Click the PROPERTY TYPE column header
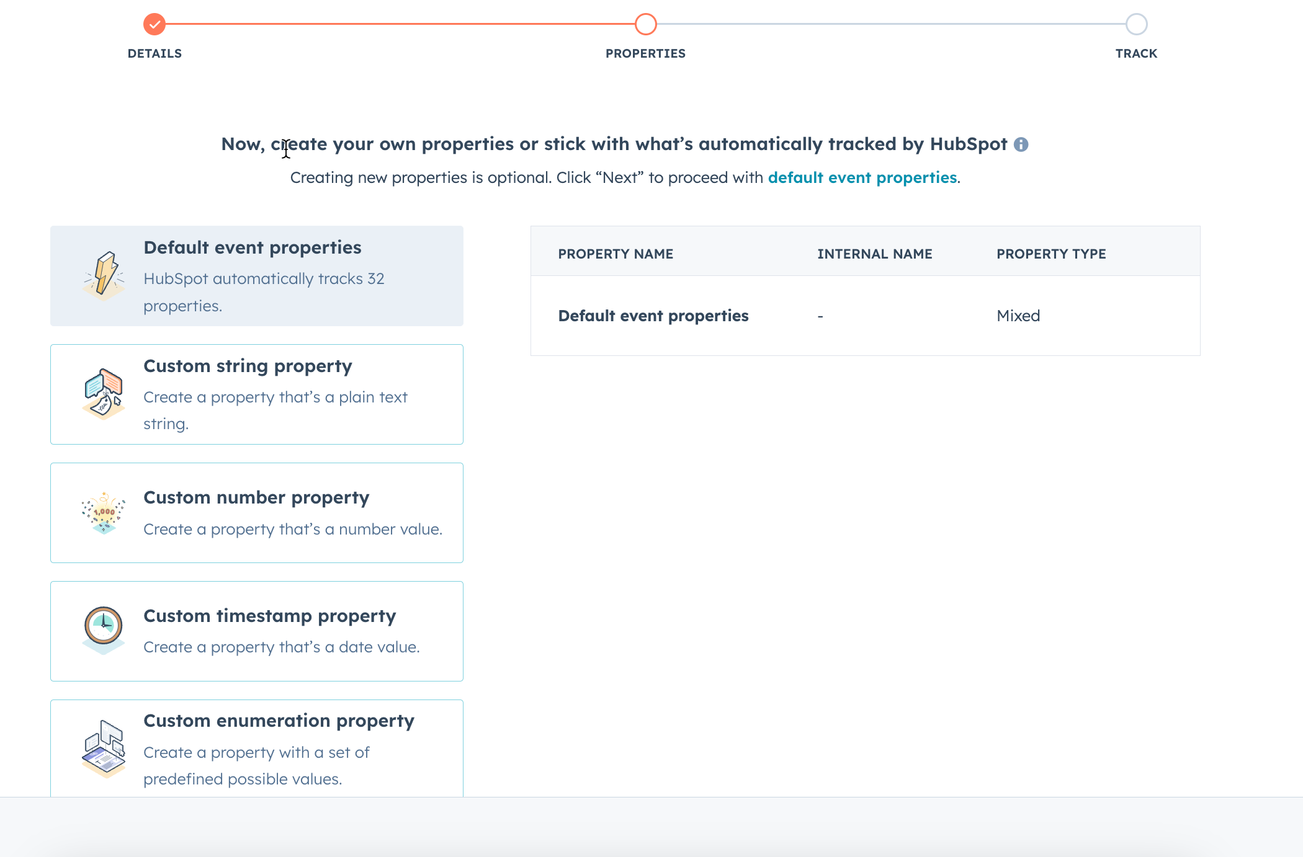Viewport: 1303px width, 857px height. [1050, 254]
